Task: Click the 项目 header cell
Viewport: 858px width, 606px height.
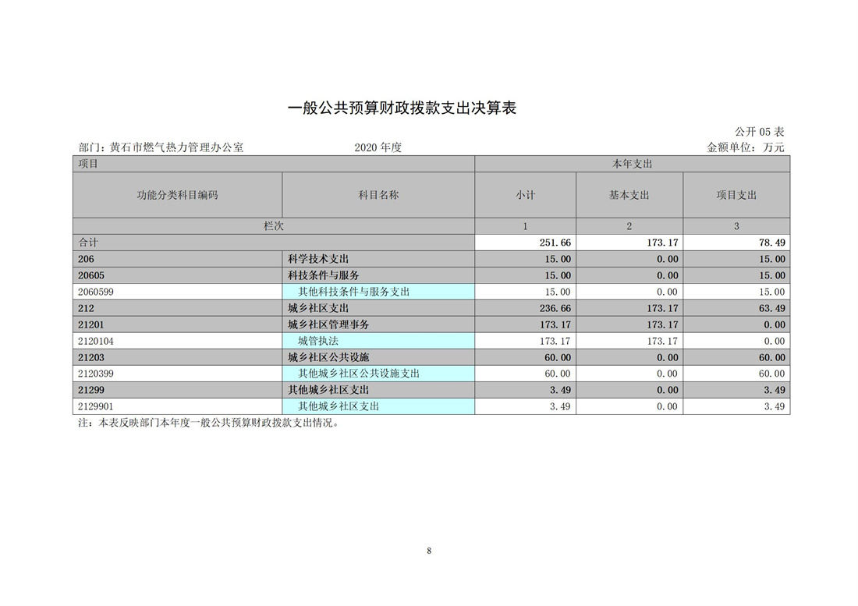Action: tap(274, 164)
